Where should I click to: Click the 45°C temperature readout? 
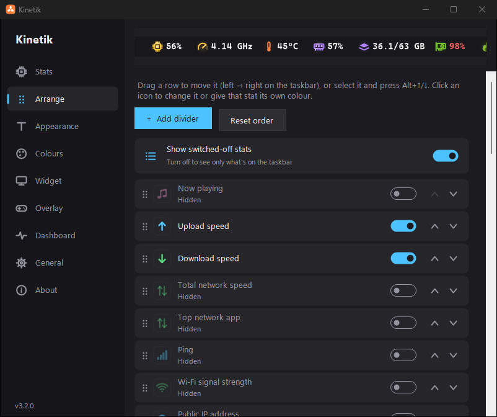pos(288,47)
